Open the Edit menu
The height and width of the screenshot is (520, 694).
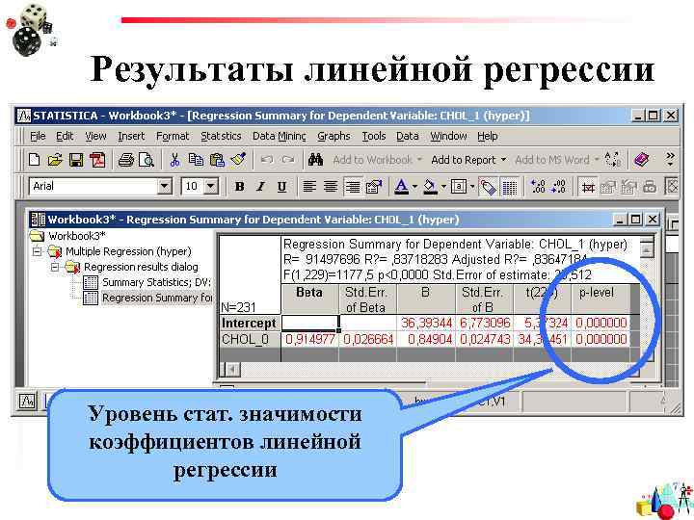click(65, 136)
